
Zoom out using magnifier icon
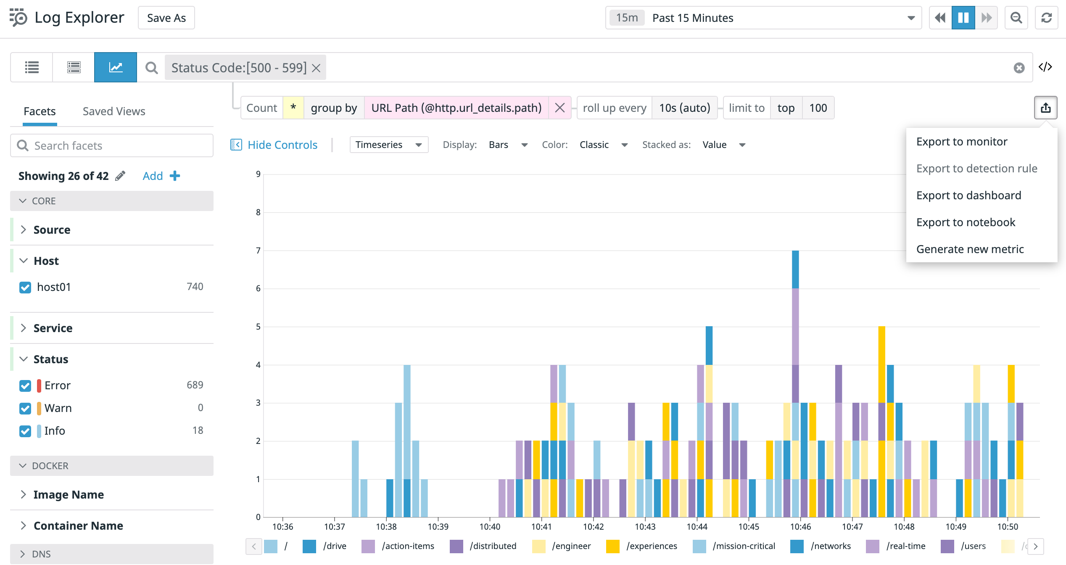pyautogui.click(x=1016, y=18)
